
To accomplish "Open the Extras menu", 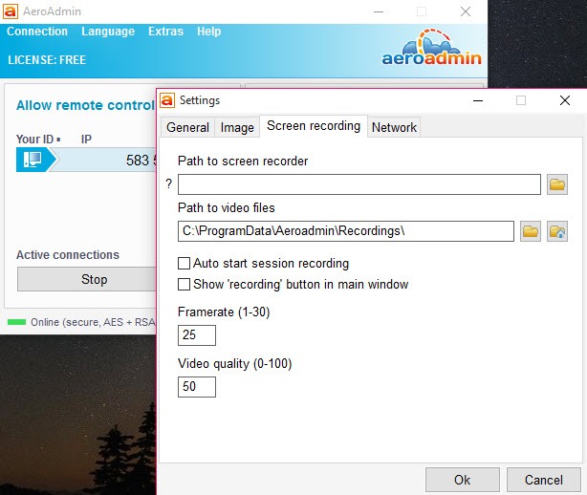I will [x=165, y=32].
